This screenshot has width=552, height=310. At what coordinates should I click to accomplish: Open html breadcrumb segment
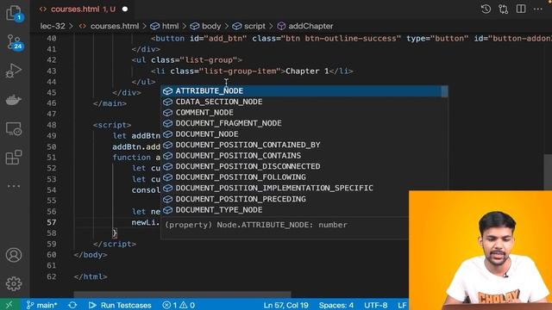point(165,26)
